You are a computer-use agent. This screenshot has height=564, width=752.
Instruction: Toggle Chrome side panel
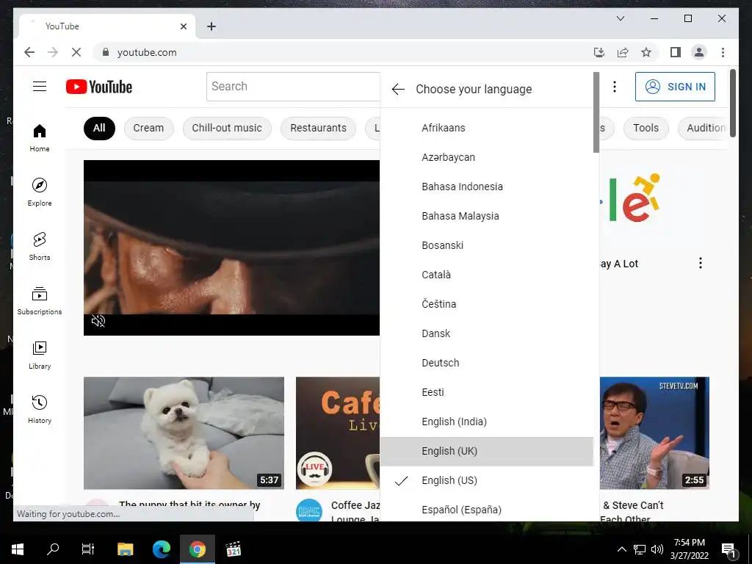676,52
